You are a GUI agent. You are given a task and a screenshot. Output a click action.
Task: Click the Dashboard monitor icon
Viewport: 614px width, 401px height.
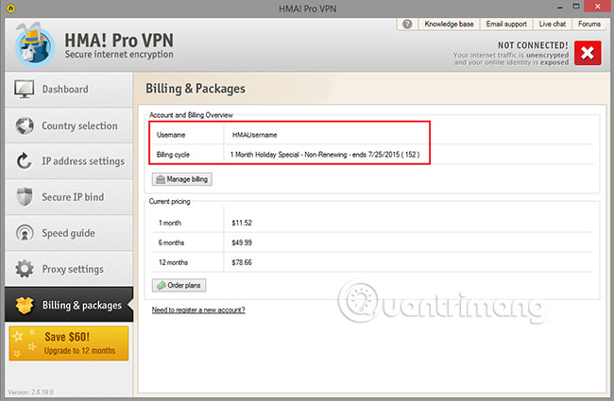tap(24, 90)
